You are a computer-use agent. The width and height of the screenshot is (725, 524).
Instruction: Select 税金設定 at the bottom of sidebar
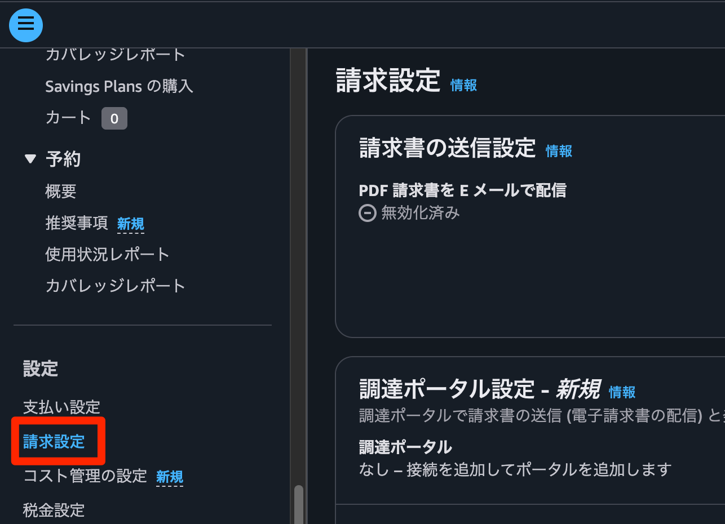tap(53, 509)
